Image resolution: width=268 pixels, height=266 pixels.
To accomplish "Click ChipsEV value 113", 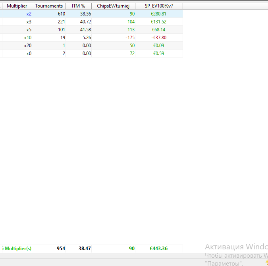I will tap(131, 30).
